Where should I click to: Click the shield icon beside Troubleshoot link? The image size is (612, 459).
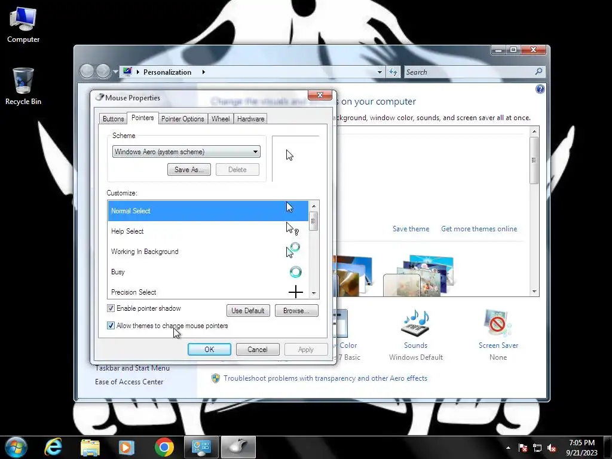point(215,378)
